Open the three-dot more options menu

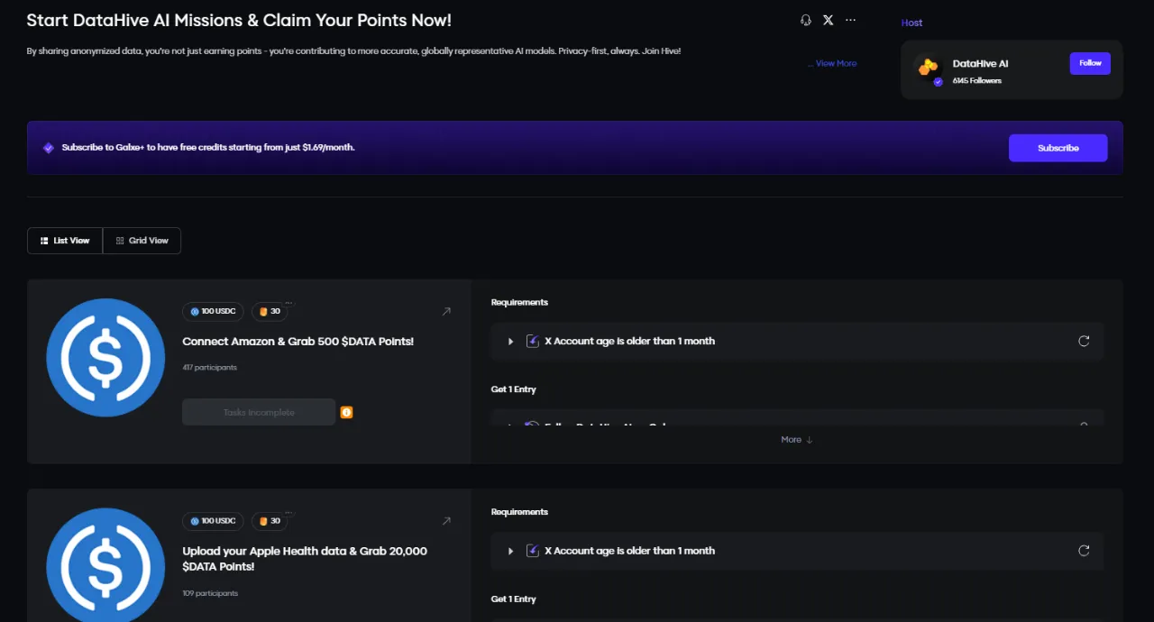point(850,20)
